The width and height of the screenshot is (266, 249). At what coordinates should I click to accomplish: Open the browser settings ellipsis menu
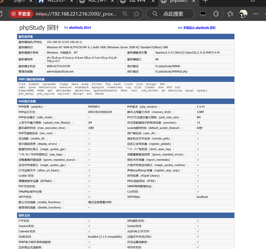(x=256, y=14)
